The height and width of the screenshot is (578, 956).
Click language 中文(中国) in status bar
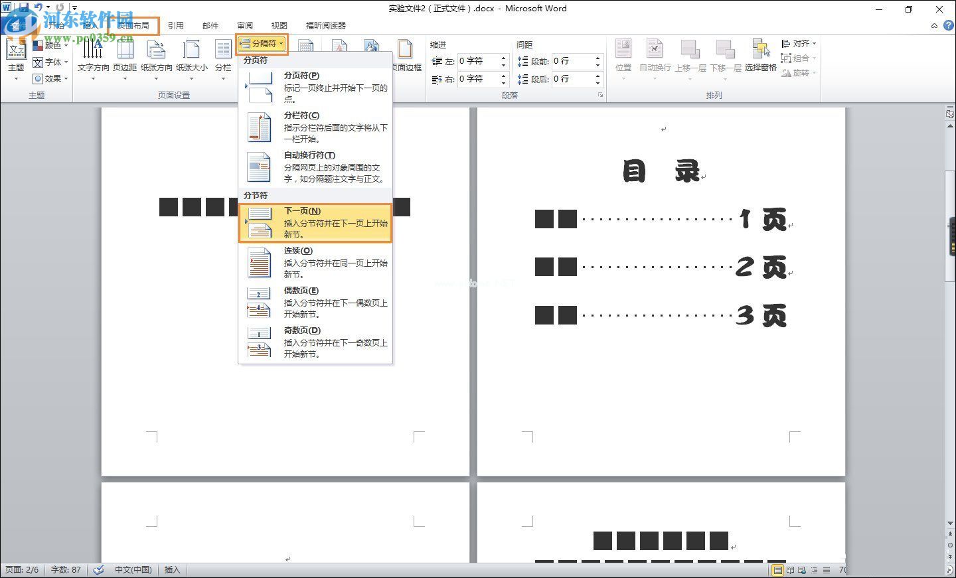click(x=133, y=570)
